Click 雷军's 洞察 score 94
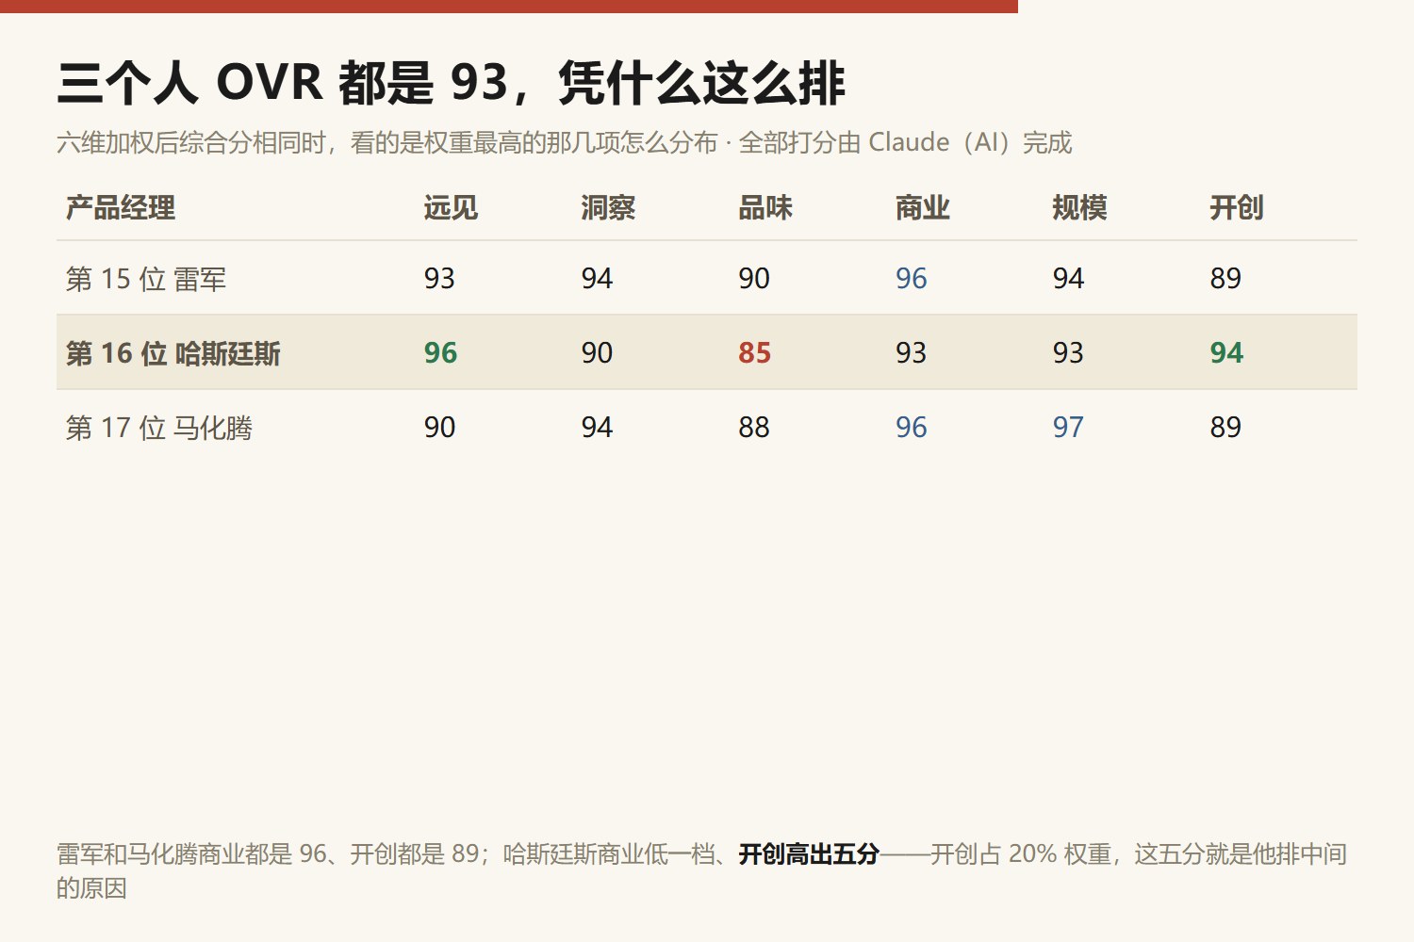Viewport: 1414px width, 942px height. [597, 279]
